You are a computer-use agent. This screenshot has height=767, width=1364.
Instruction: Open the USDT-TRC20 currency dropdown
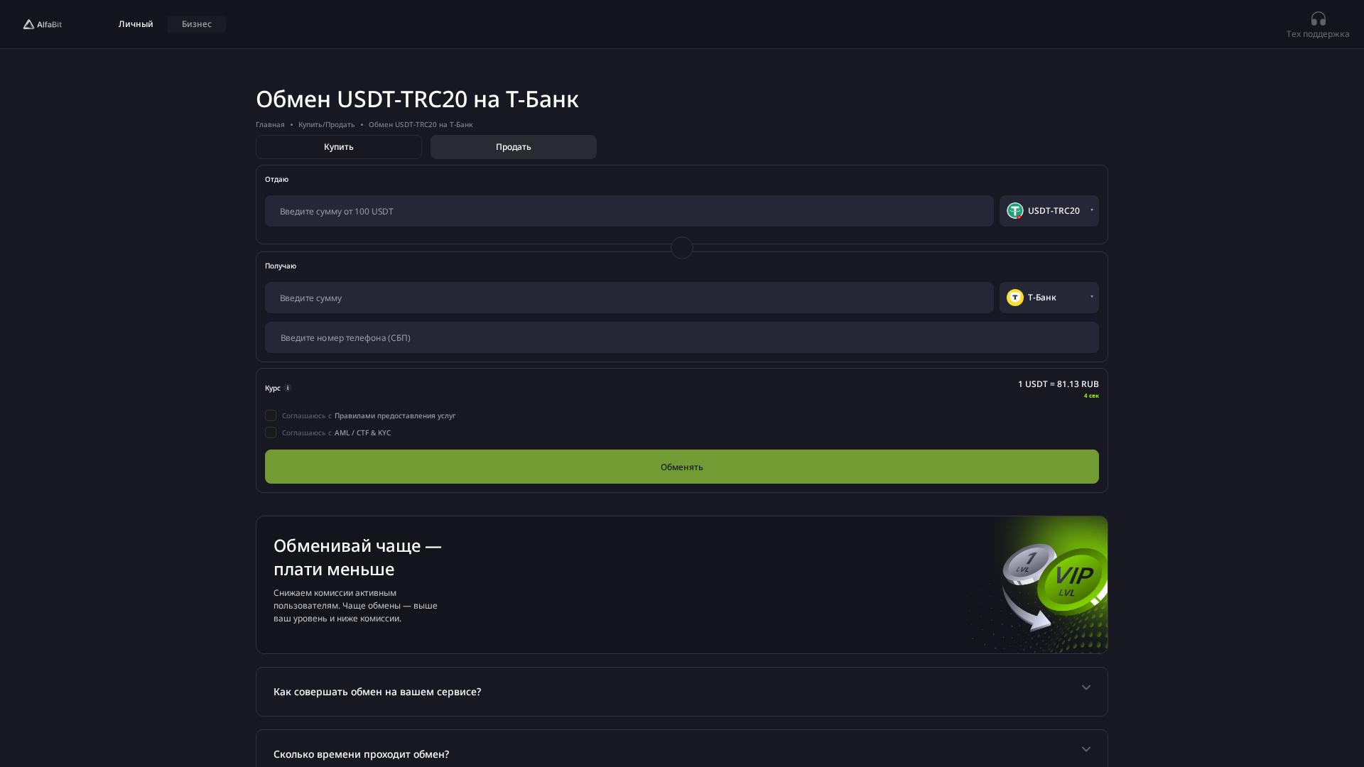[1058, 210]
